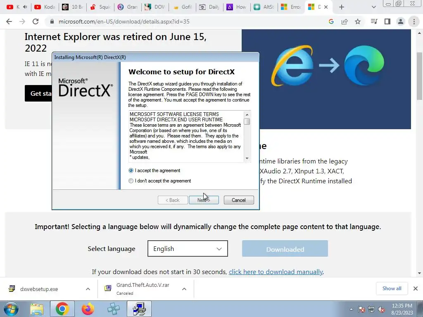Image resolution: width=423 pixels, height=317 pixels.
Task: Click the IE to Edge banner image
Action: click(326, 79)
